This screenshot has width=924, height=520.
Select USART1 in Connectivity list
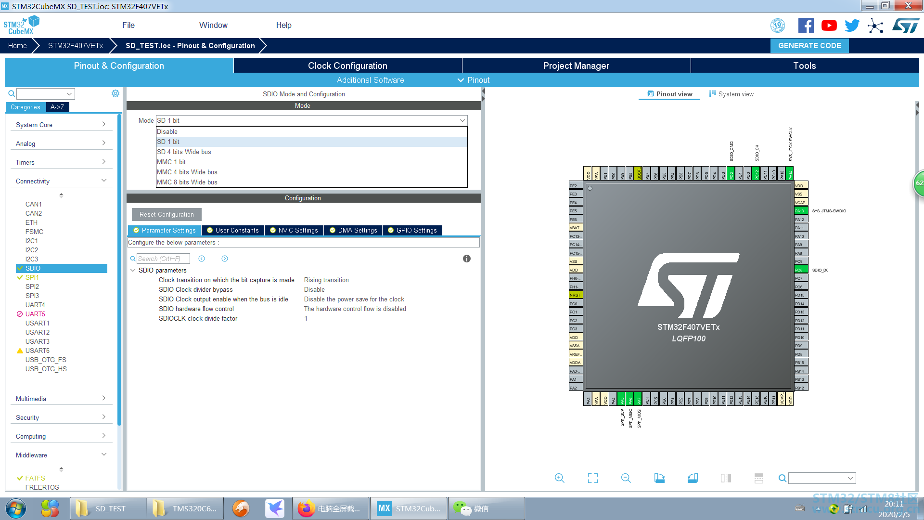(x=38, y=323)
